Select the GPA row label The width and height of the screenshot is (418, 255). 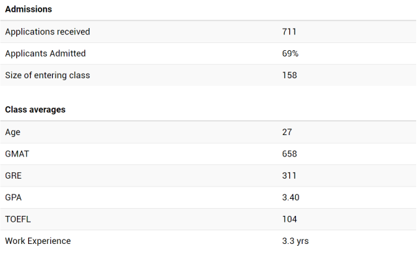point(13,198)
